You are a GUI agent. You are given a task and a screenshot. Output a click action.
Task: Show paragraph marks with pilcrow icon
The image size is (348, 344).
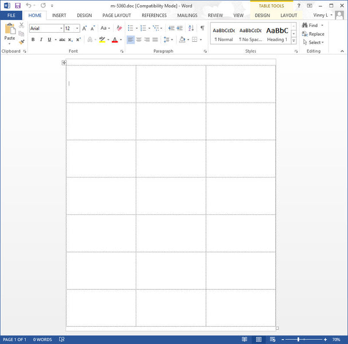[202, 28]
